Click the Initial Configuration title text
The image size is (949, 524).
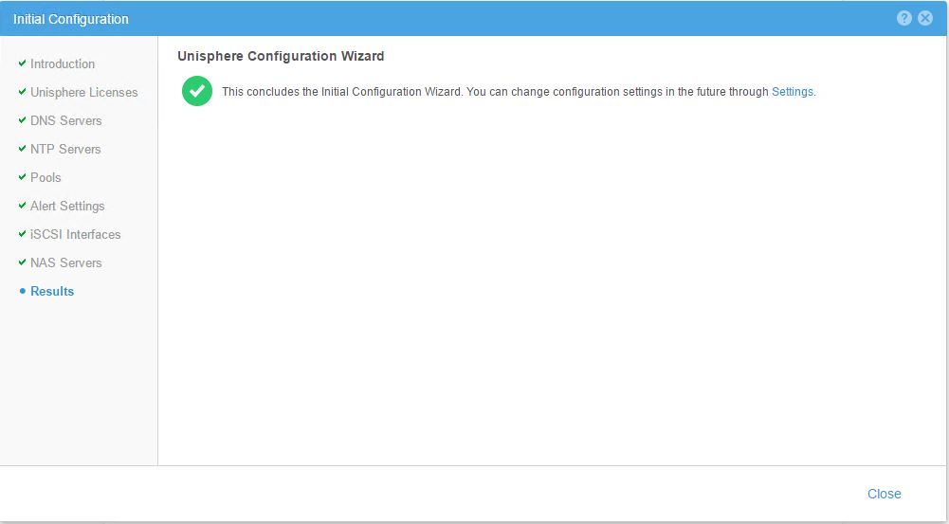tap(71, 19)
